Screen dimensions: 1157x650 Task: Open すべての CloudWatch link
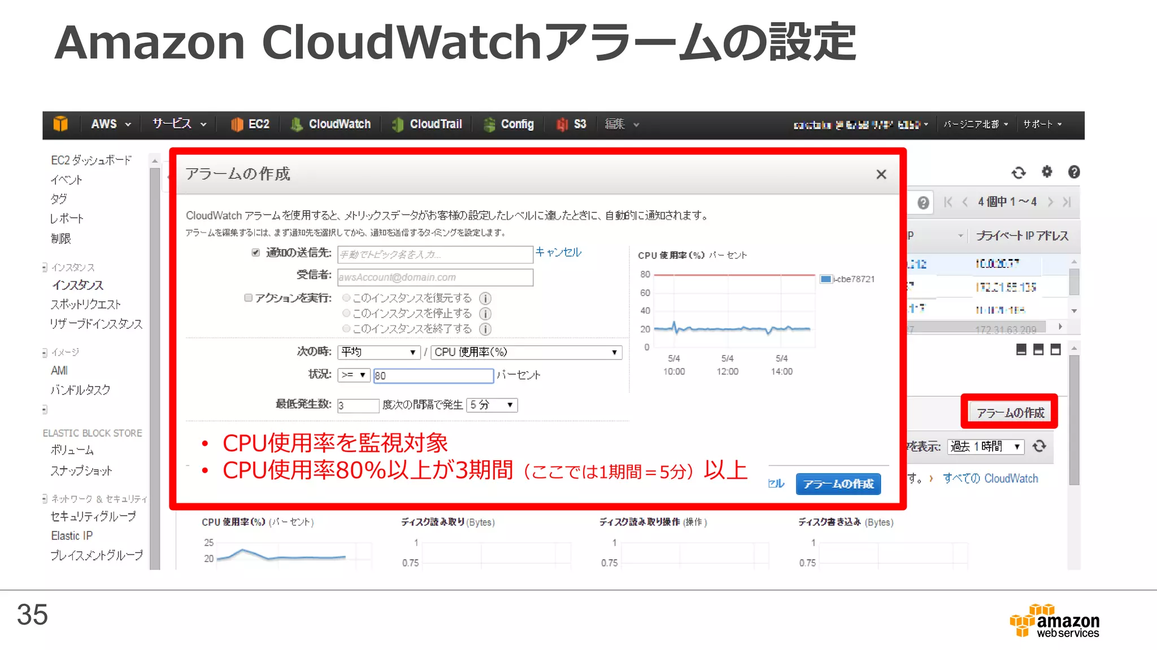pos(990,478)
